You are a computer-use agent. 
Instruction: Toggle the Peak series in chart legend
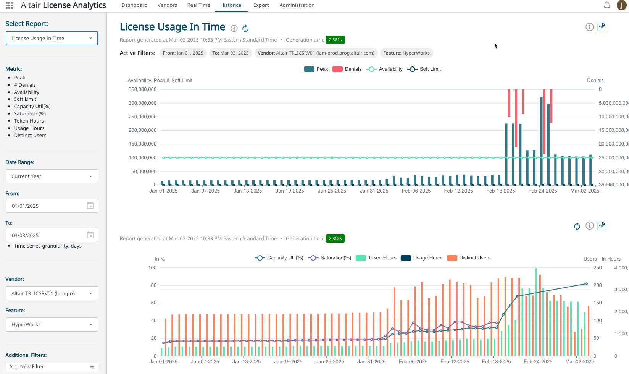(316, 69)
